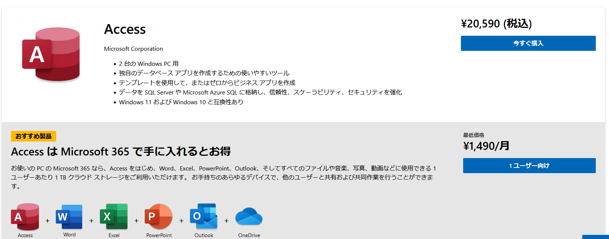
Task: Click bullet about テンプレートを使用して
Action: (207, 83)
